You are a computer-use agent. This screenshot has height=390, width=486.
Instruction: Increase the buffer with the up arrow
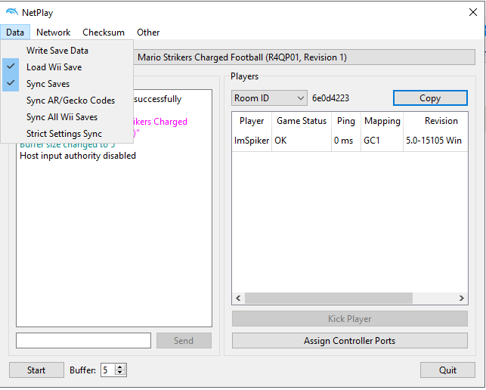coord(120,367)
